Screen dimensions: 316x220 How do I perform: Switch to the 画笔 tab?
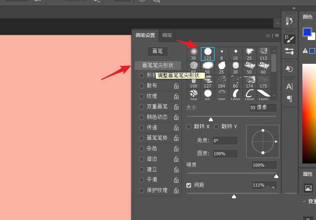pos(167,35)
